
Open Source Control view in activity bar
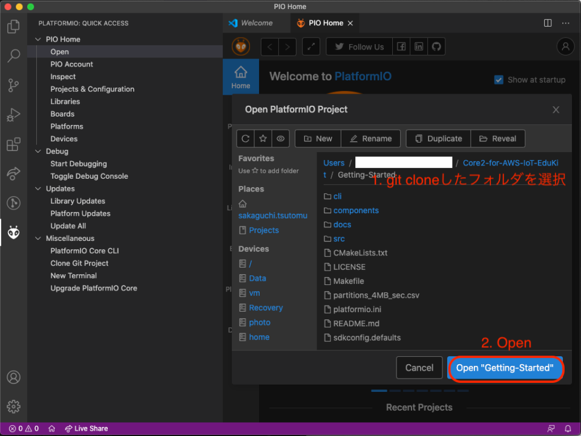pyautogui.click(x=14, y=85)
